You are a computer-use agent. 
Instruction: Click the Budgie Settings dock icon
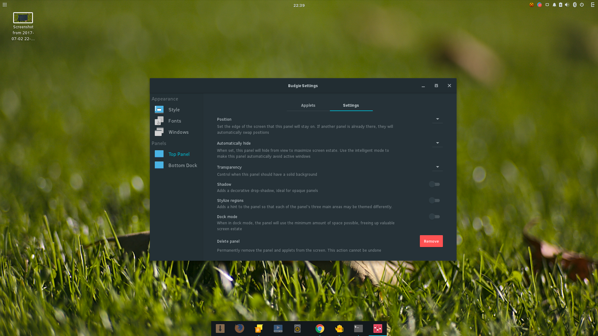click(x=378, y=329)
